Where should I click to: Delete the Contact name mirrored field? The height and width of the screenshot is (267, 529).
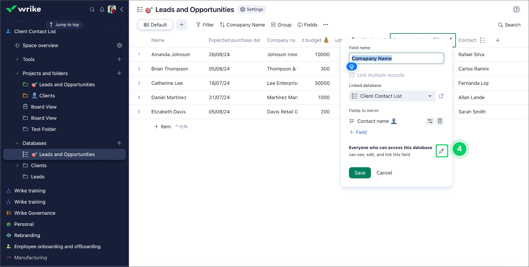point(440,121)
